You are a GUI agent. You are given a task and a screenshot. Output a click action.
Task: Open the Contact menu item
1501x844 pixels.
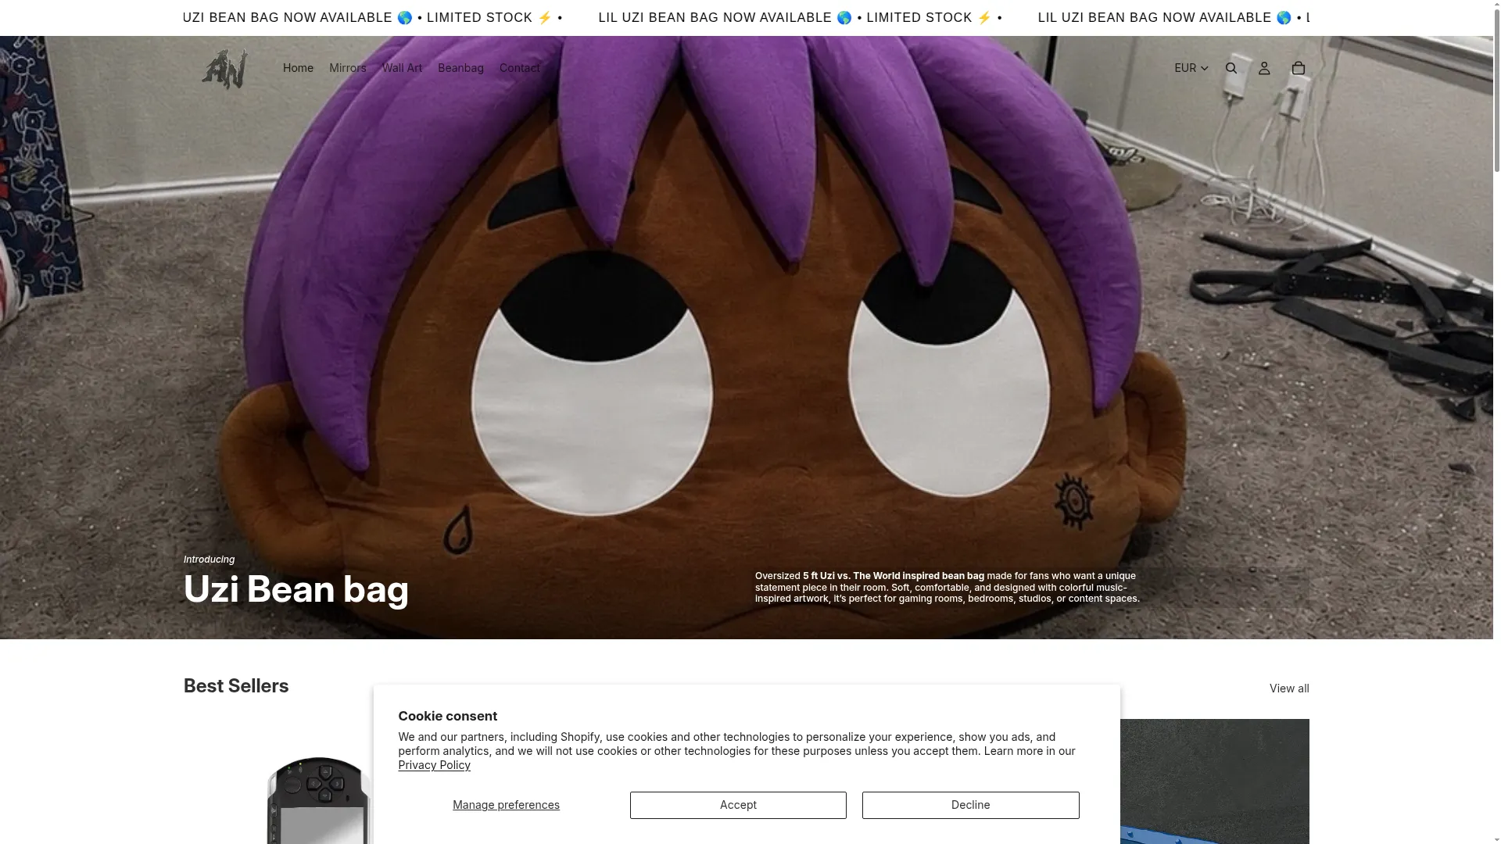520,68
